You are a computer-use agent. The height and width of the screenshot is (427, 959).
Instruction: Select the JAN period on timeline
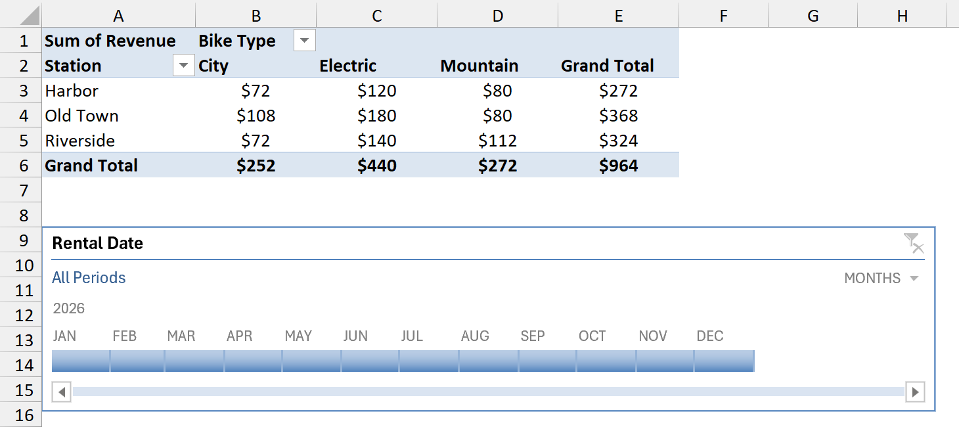[x=80, y=361]
